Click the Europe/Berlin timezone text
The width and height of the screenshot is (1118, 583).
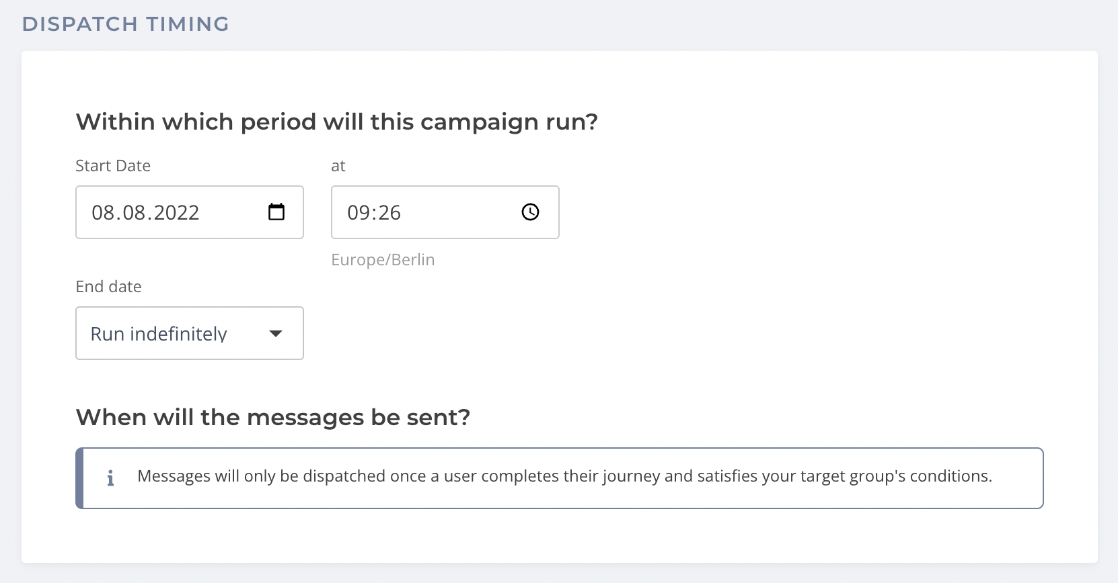click(383, 260)
